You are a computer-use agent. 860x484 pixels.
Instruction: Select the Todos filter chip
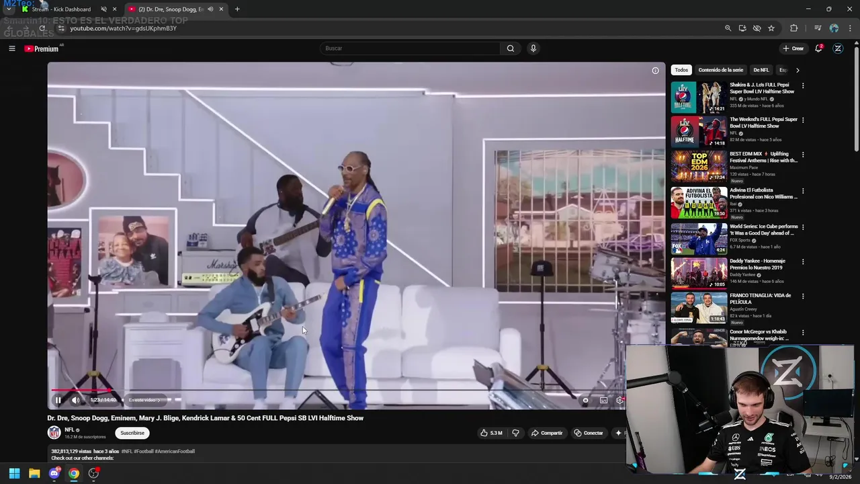point(681,70)
